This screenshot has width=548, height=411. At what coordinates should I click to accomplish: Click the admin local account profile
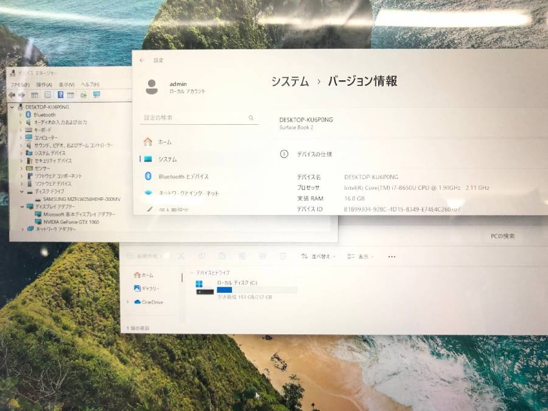(x=175, y=87)
